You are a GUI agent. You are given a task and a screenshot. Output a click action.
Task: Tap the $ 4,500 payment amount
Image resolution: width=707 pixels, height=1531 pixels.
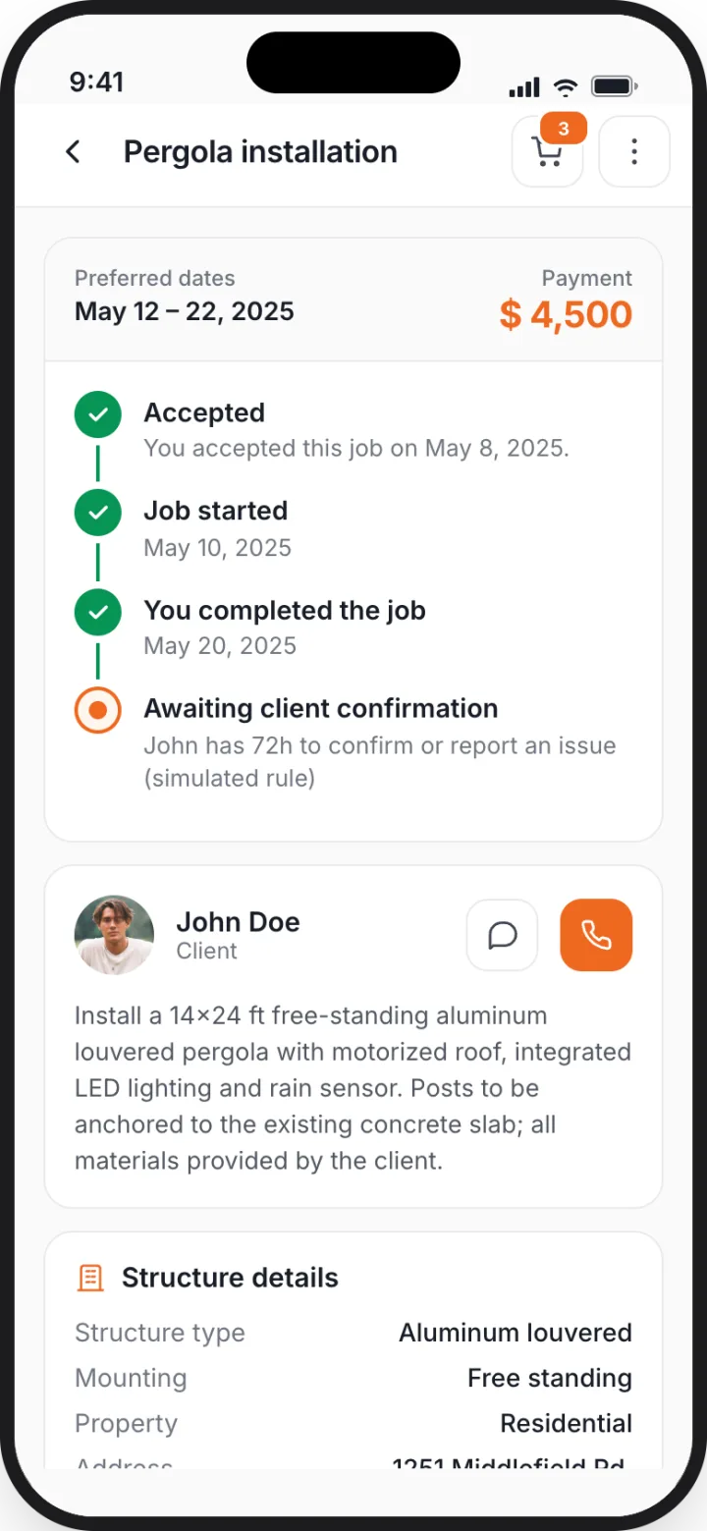566,314
